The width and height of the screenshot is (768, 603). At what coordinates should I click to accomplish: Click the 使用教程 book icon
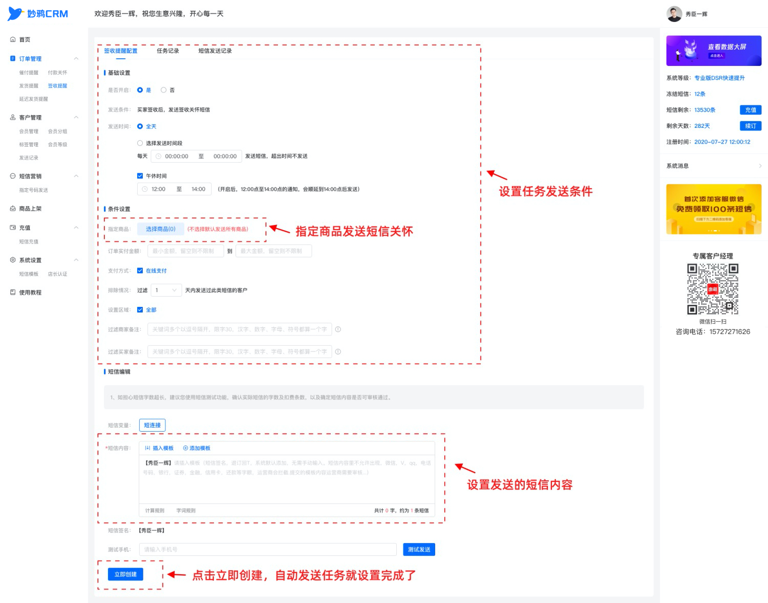click(x=13, y=293)
